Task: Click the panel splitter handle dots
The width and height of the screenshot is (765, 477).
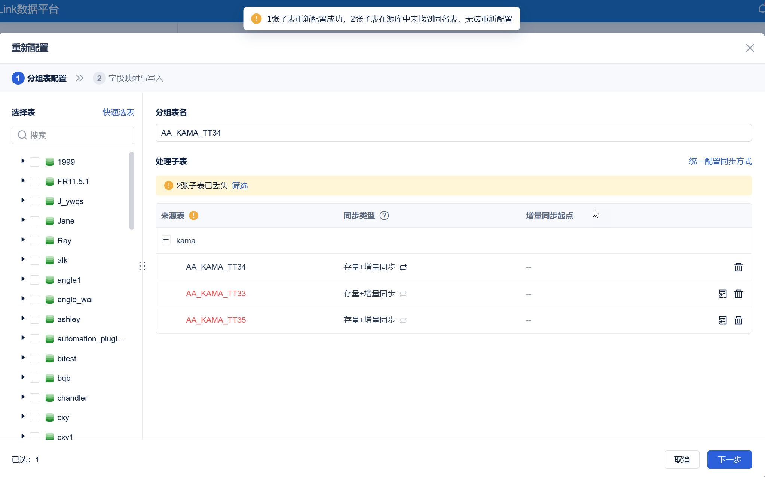Action: 142,266
